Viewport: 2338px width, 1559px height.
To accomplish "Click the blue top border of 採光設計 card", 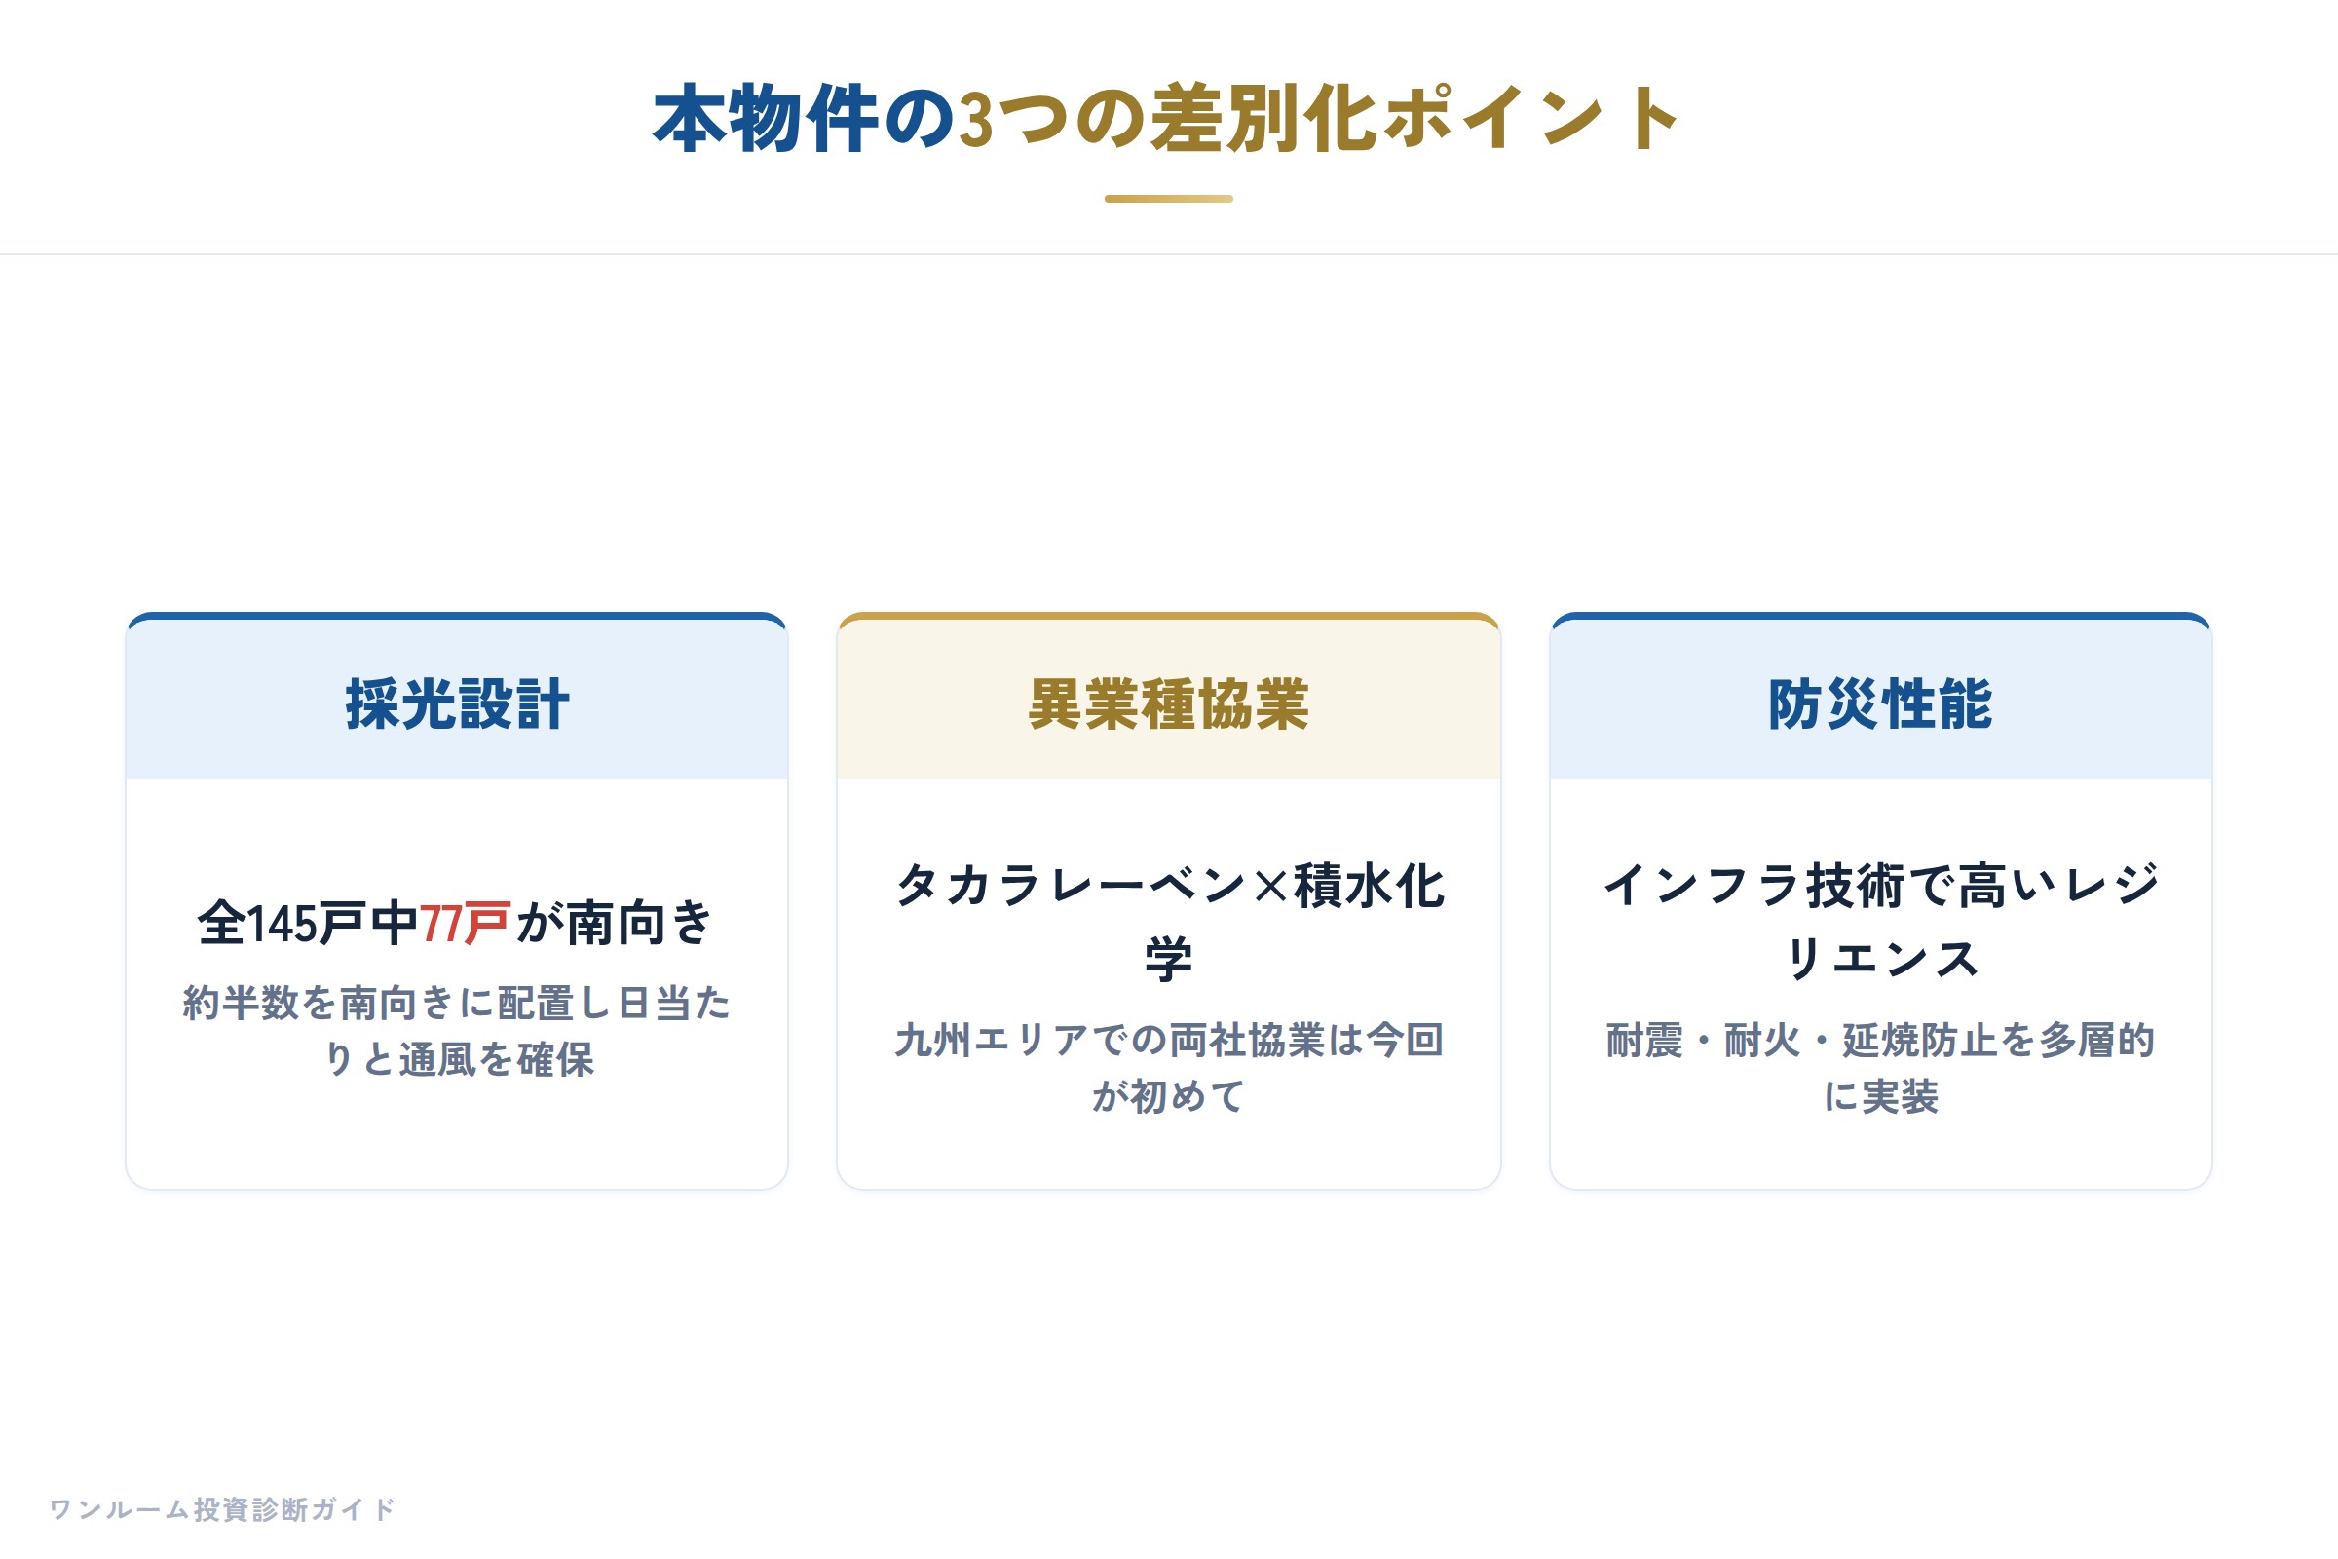I will pos(457,617).
